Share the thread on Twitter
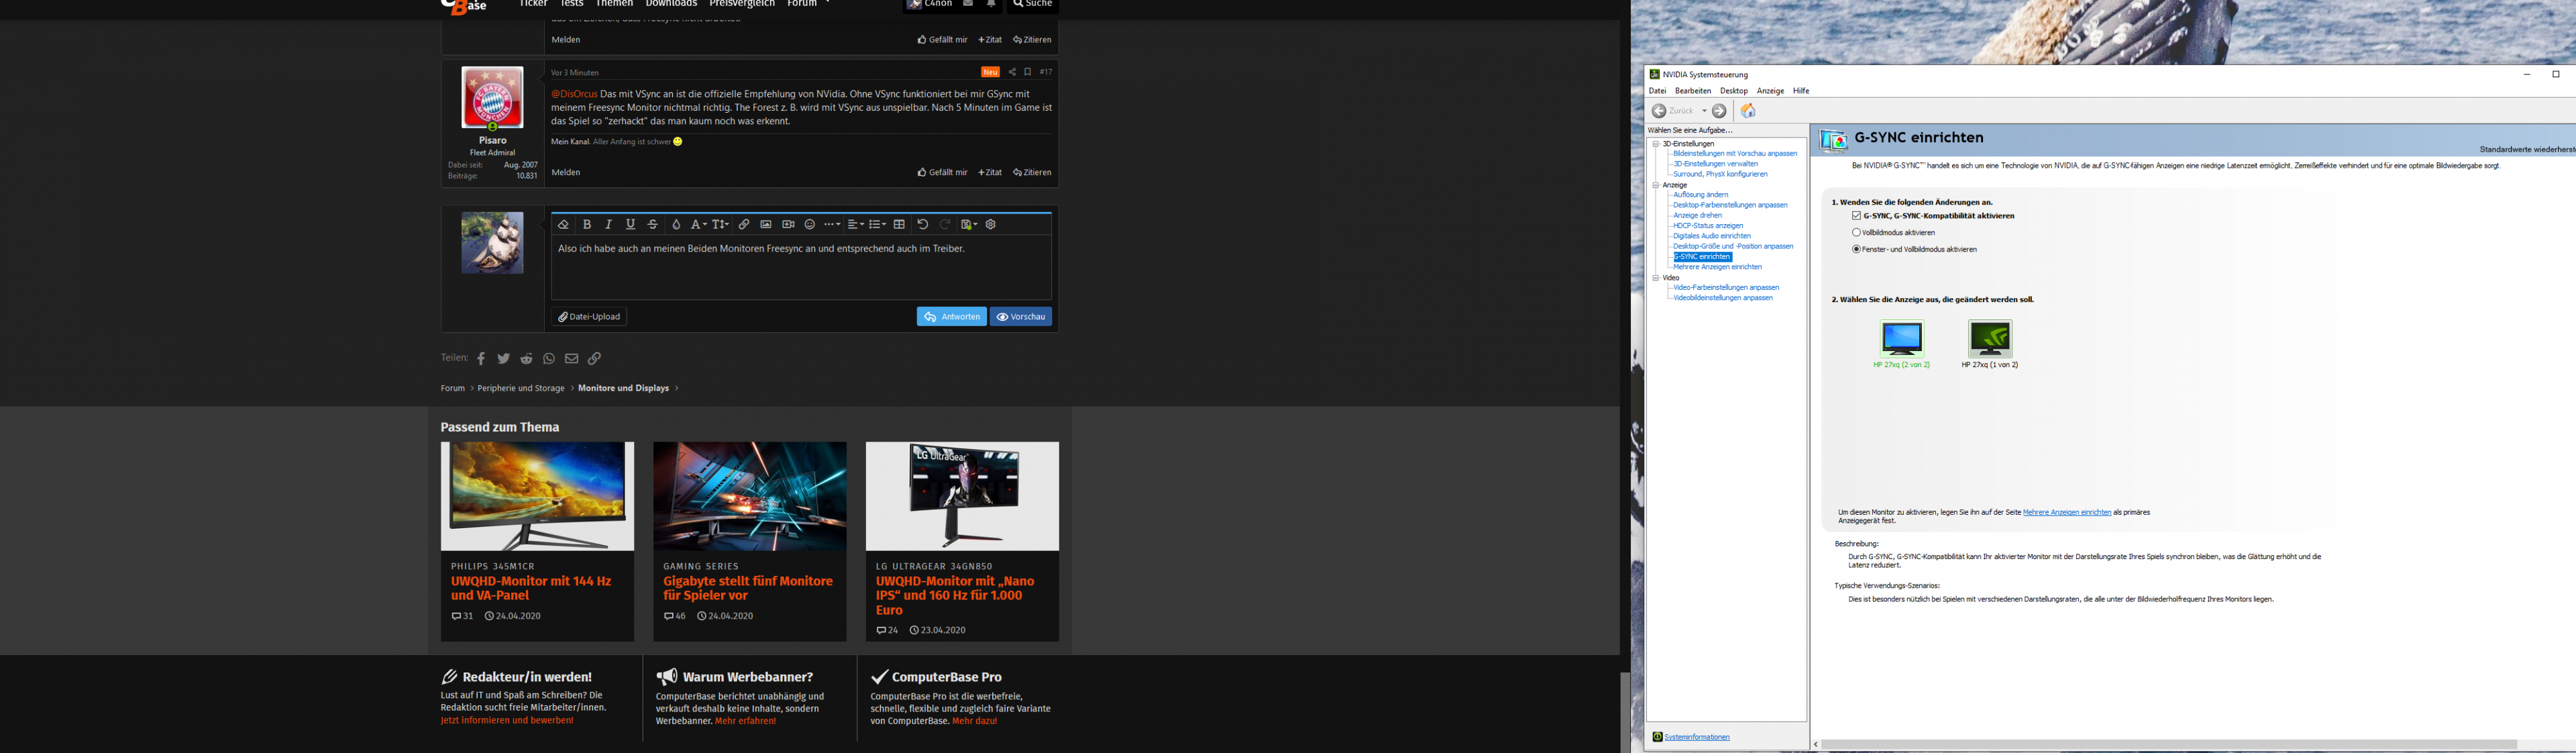 tap(504, 359)
